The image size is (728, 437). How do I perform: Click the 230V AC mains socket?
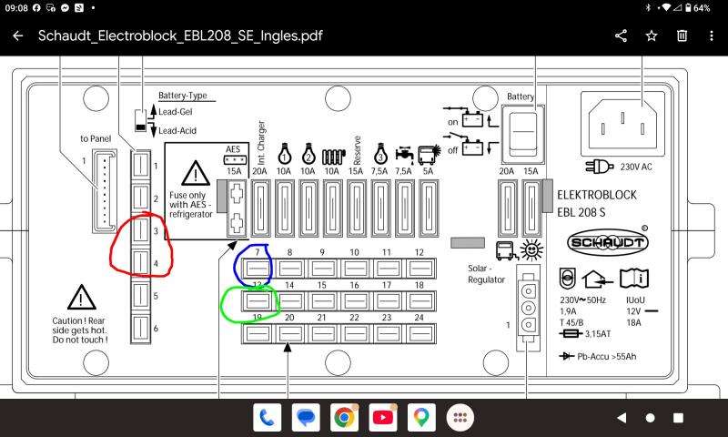(622, 123)
